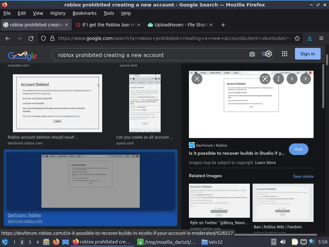Image resolution: width=329 pixels, height=247 pixels.
Task: Click the Visit button
Action: (x=298, y=149)
